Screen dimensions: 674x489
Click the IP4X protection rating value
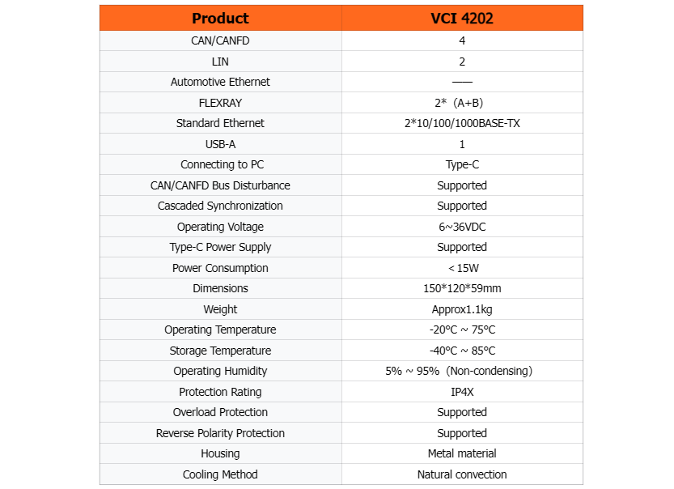(x=462, y=392)
